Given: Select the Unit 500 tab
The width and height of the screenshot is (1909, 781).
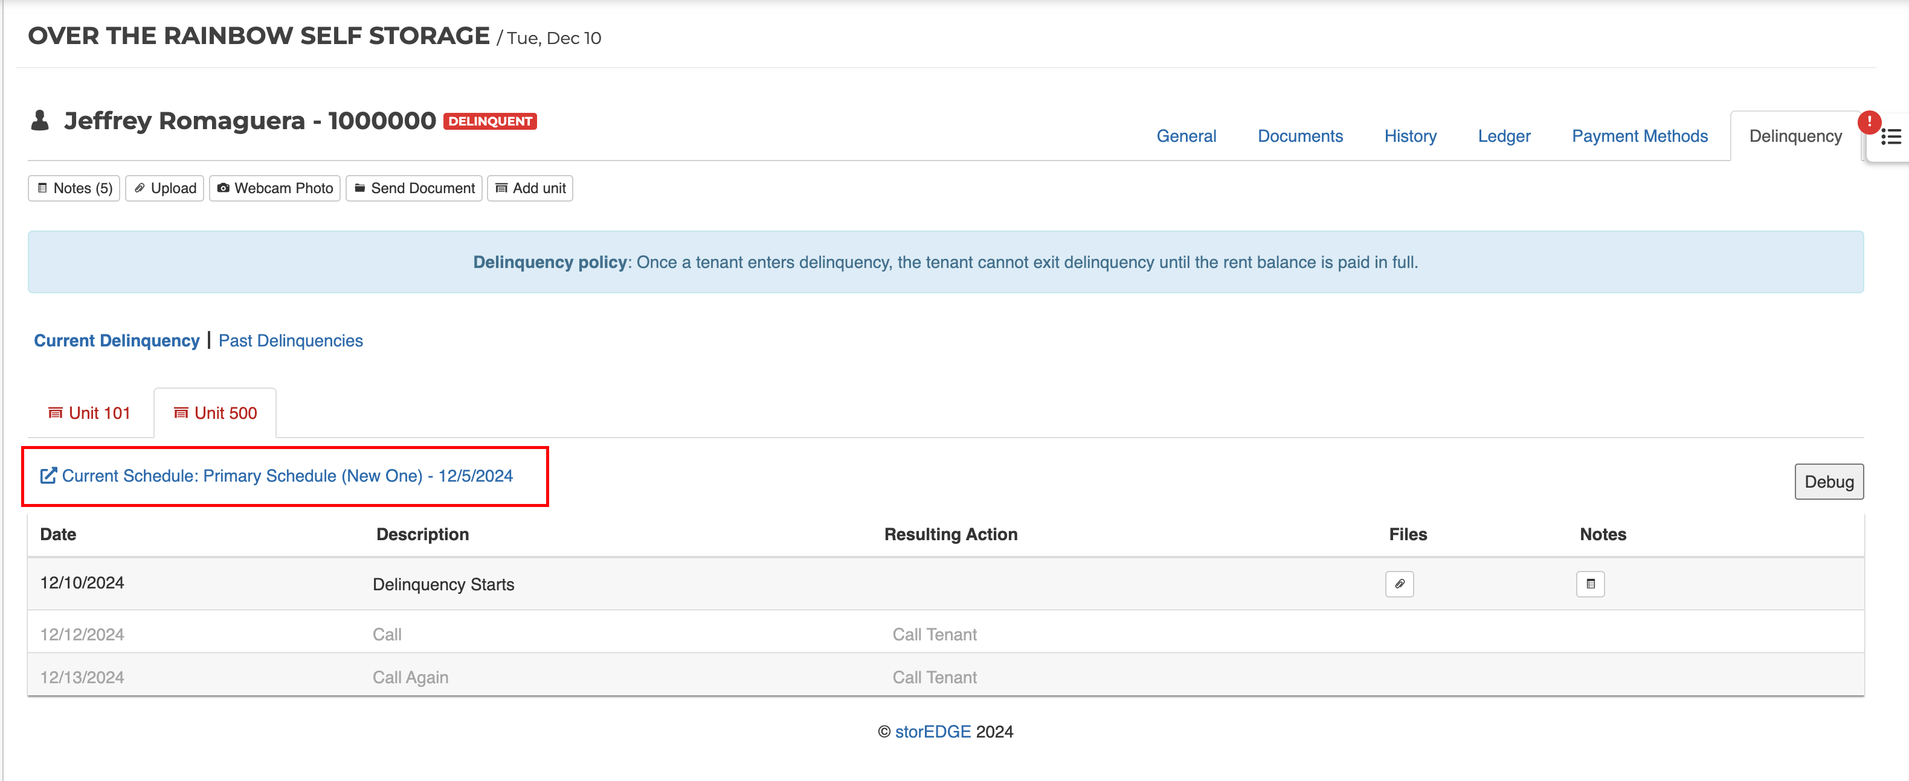Looking at the screenshot, I should tap(216, 413).
